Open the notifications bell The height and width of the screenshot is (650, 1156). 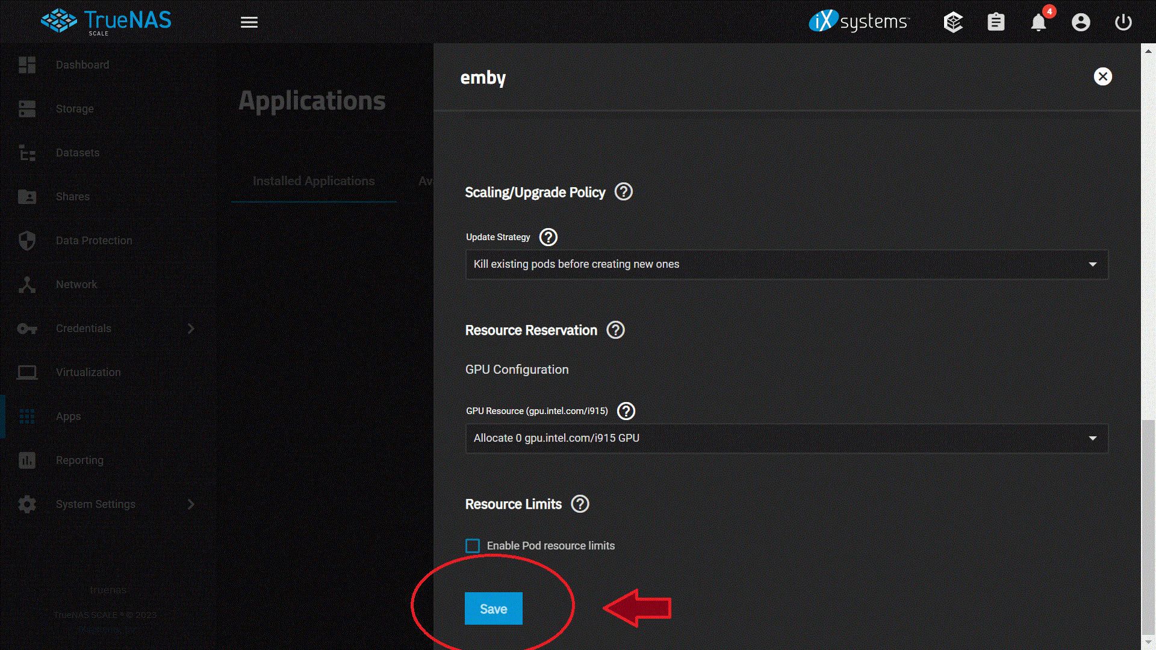tap(1038, 22)
